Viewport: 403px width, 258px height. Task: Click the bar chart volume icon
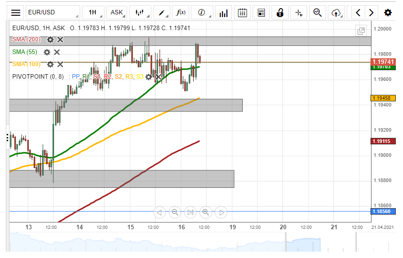(223, 13)
